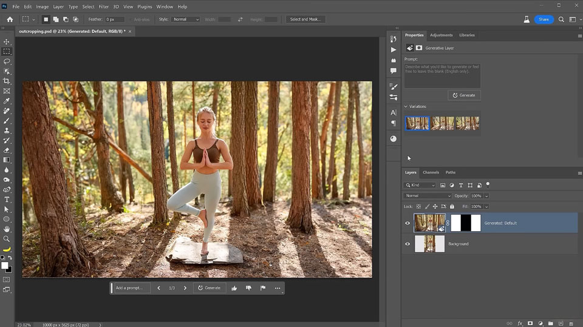
Task: Show next variation in taskbar
Action: pyautogui.click(x=185, y=288)
